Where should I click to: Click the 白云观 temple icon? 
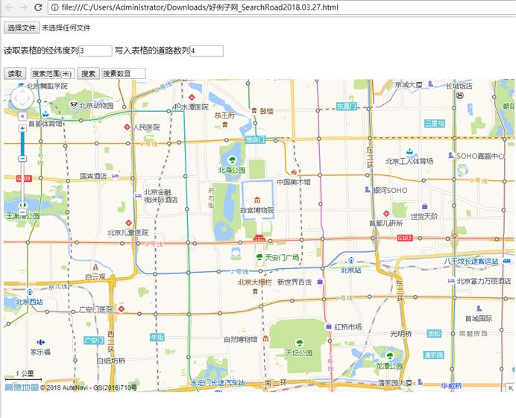pos(95,267)
